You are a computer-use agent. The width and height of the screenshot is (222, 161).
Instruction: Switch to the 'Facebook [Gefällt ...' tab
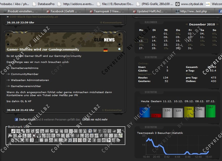click(64, 11)
